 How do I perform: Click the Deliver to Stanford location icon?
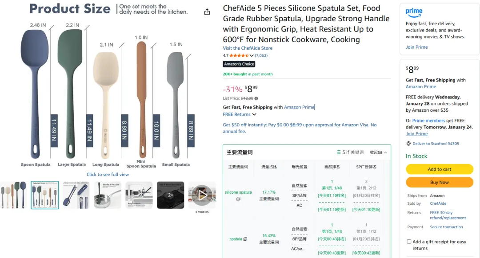(x=408, y=144)
